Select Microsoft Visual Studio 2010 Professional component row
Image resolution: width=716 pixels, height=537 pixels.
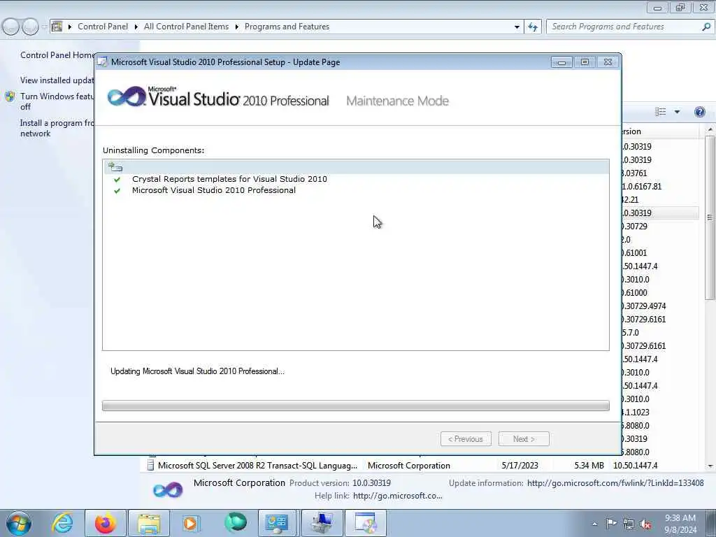tap(214, 190)
